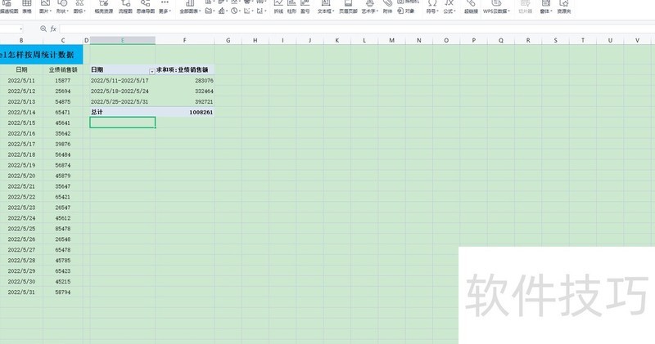Open 页眉页脚 header and footer

tap(348, 7)
